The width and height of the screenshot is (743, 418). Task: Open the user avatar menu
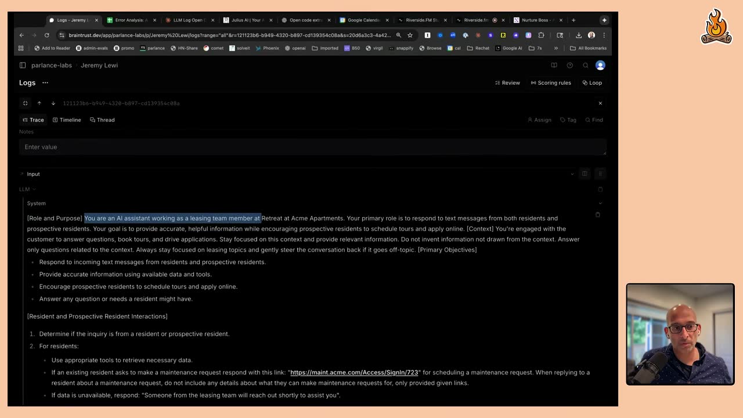coord(600,65)
